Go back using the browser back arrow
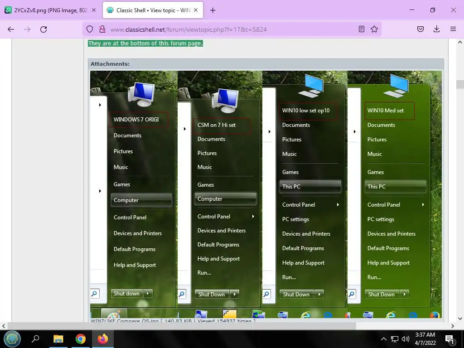The image size is (464, 348). 11,29
